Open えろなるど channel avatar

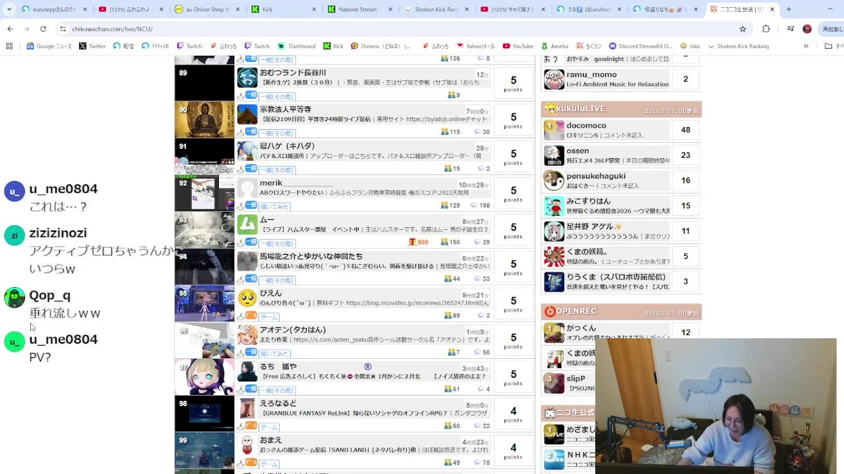pos(247,409)
